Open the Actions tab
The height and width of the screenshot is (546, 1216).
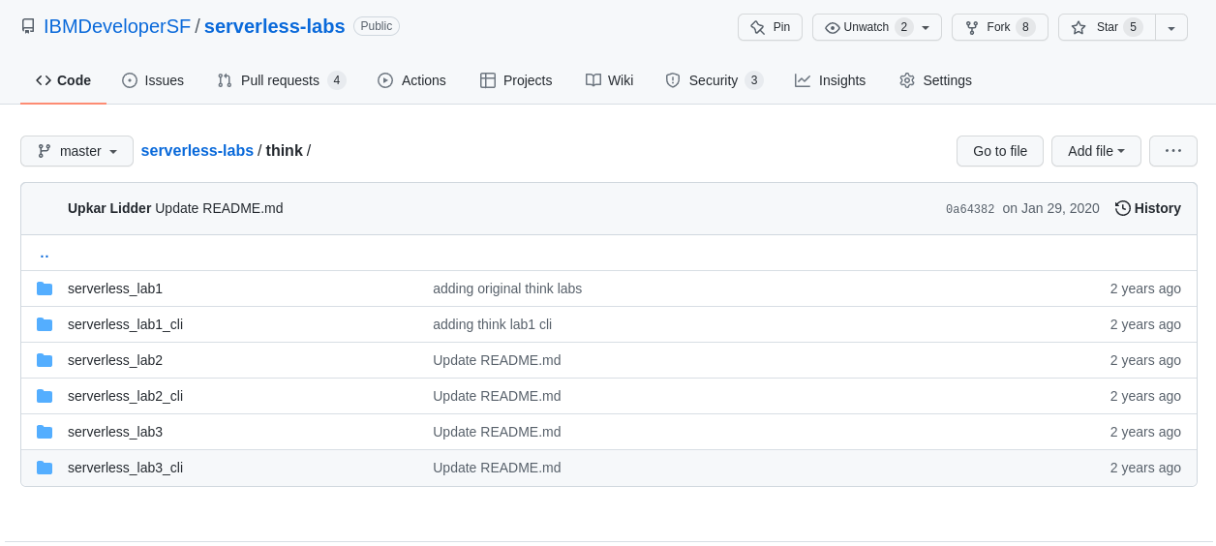click(x=411, y=80)
